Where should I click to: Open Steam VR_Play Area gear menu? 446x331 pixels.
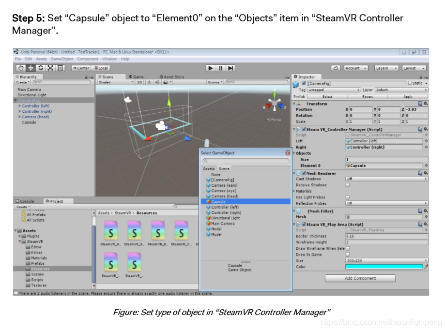click(426, 224)
